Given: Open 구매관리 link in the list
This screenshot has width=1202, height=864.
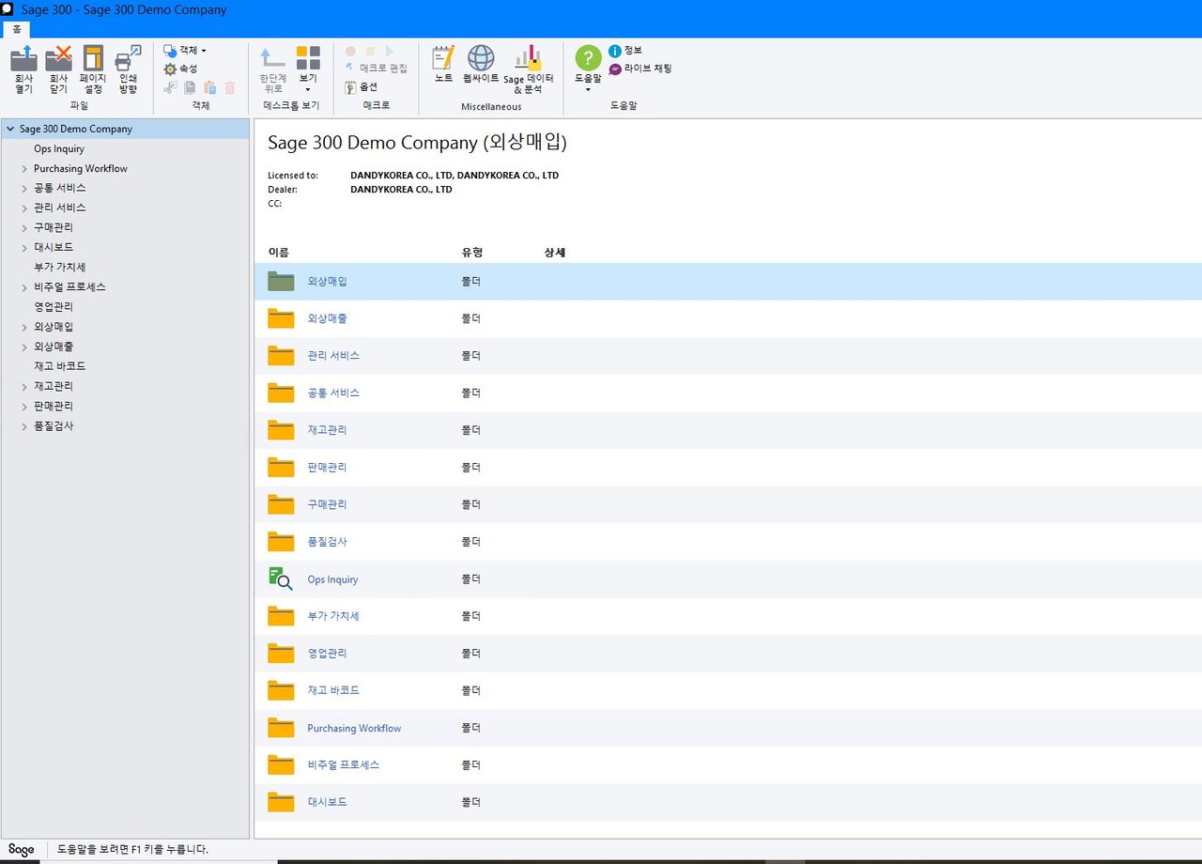Looking at the screenshot, I should point(327,504).
